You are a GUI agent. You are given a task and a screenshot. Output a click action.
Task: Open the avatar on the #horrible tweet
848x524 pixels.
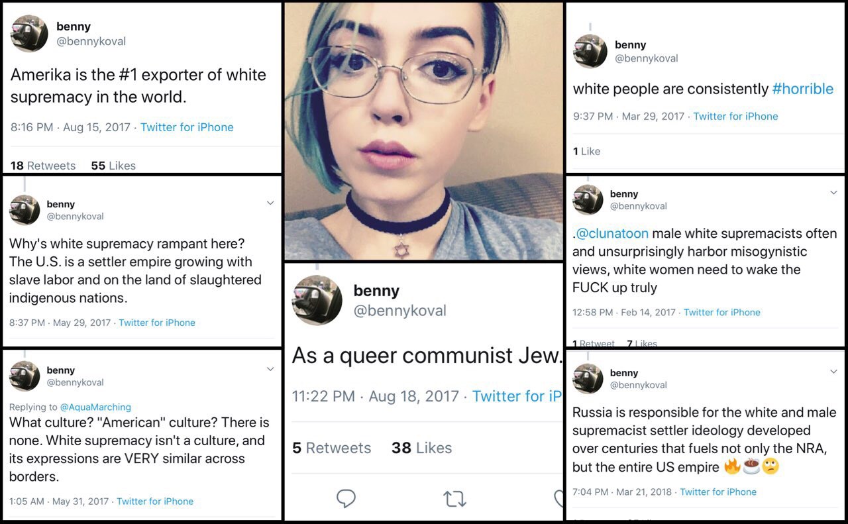[x=590, y=51]
